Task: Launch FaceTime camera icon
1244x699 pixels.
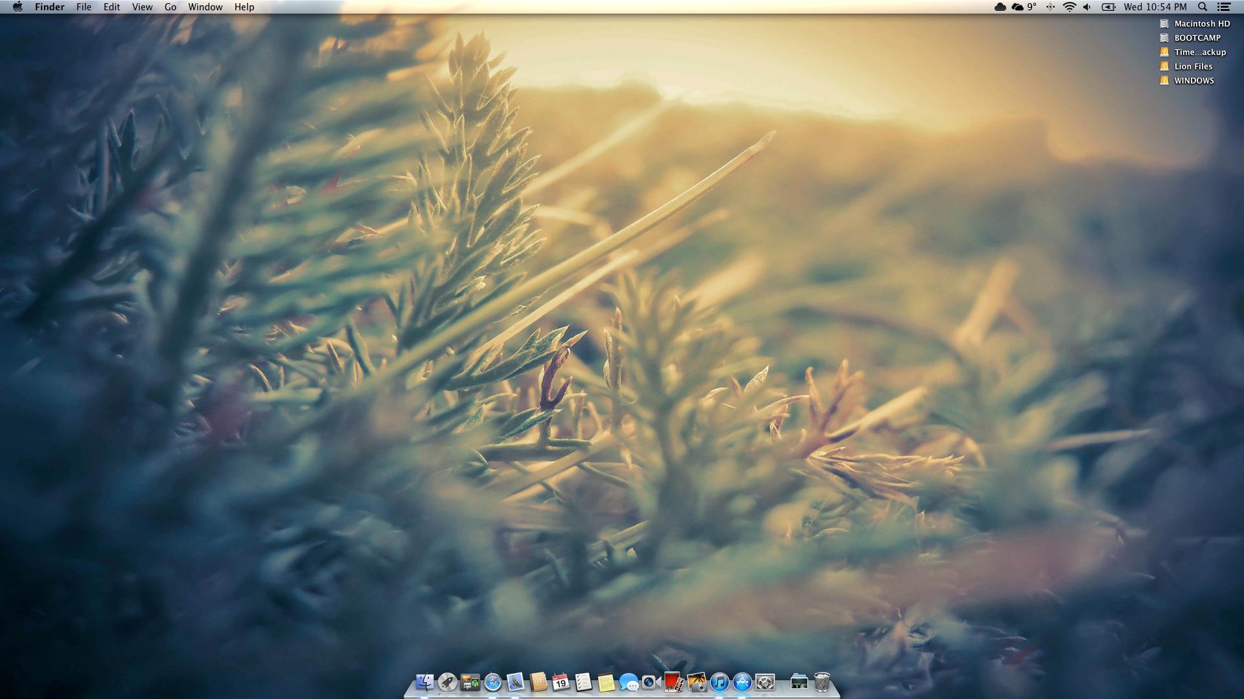Action: pyautogui.click(x=651, y=682)
